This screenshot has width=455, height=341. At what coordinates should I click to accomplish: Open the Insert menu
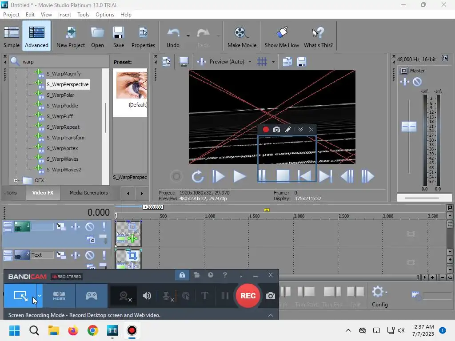pyautogui.click(x=64, y=15)
